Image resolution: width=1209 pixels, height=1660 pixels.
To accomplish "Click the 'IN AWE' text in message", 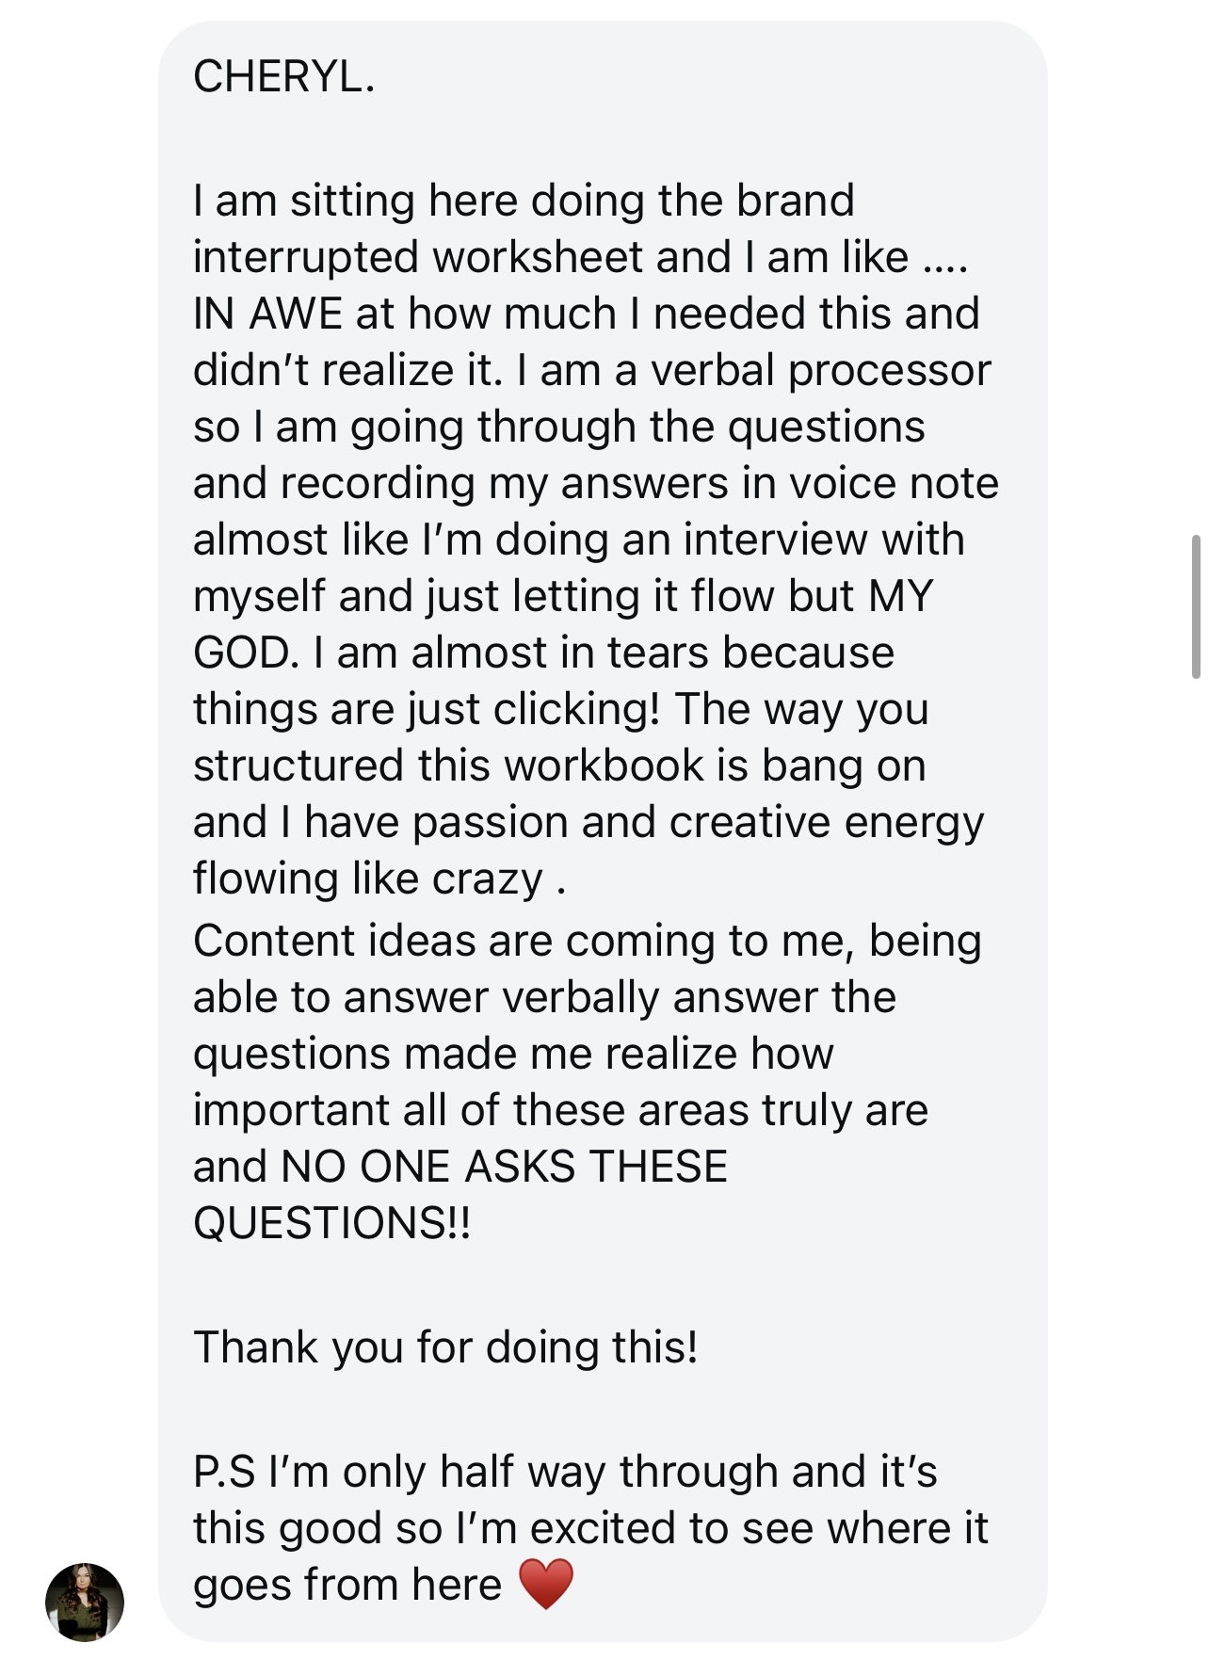I will pyautogui.click(x=267, y=313).
